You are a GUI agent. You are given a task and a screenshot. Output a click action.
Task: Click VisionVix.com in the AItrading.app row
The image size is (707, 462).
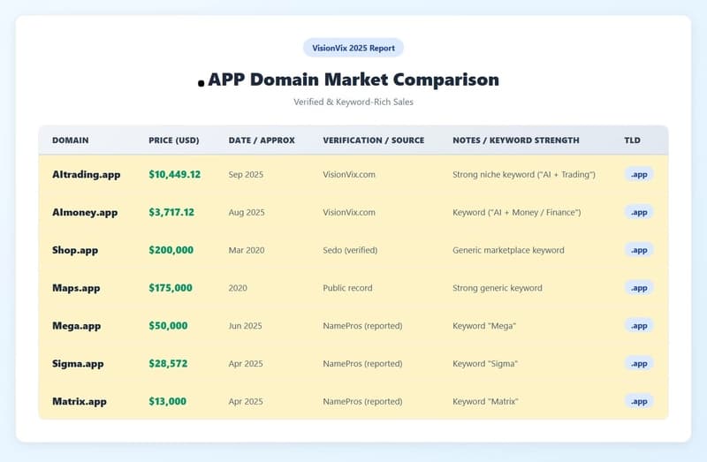pos(349,174)
